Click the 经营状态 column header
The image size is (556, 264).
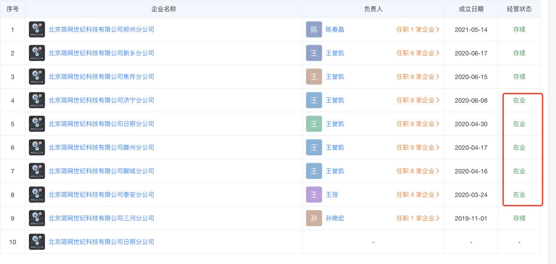(519, 9)
